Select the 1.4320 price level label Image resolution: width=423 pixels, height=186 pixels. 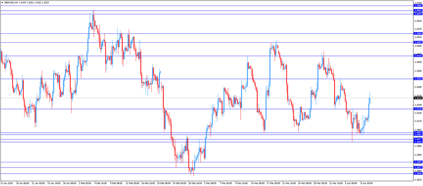tap(418, 79)
